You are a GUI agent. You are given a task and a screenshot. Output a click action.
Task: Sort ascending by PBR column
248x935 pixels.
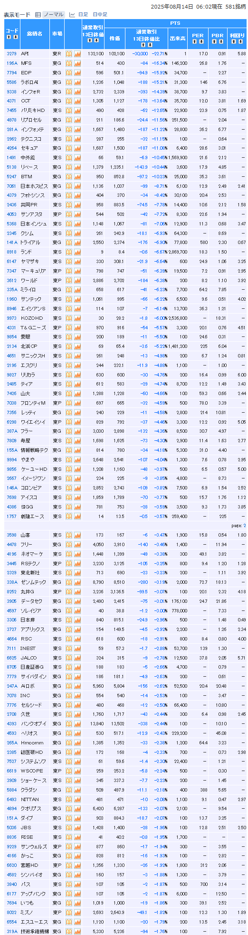214,41
